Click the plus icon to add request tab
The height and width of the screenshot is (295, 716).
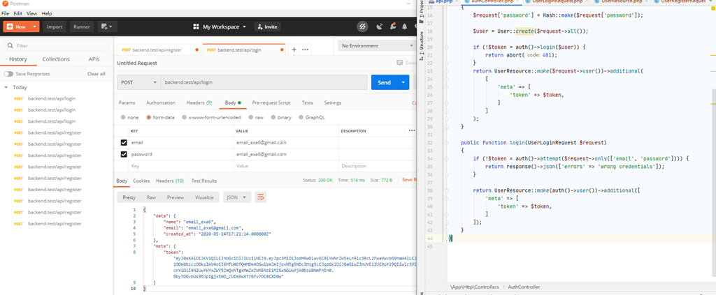(294, 50)
